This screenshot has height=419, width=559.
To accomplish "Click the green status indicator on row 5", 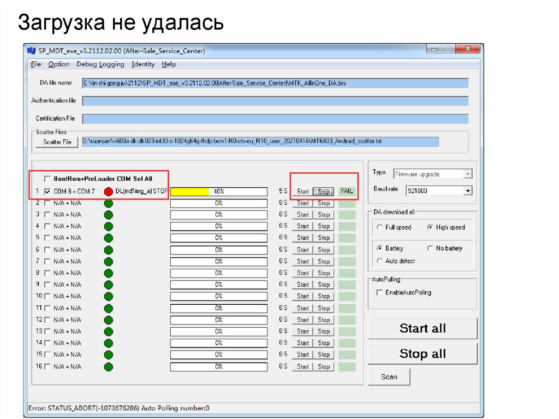I will coord(109,238).
